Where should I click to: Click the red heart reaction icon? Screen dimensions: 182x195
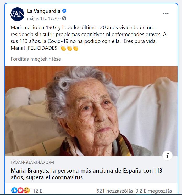point(20,190)
